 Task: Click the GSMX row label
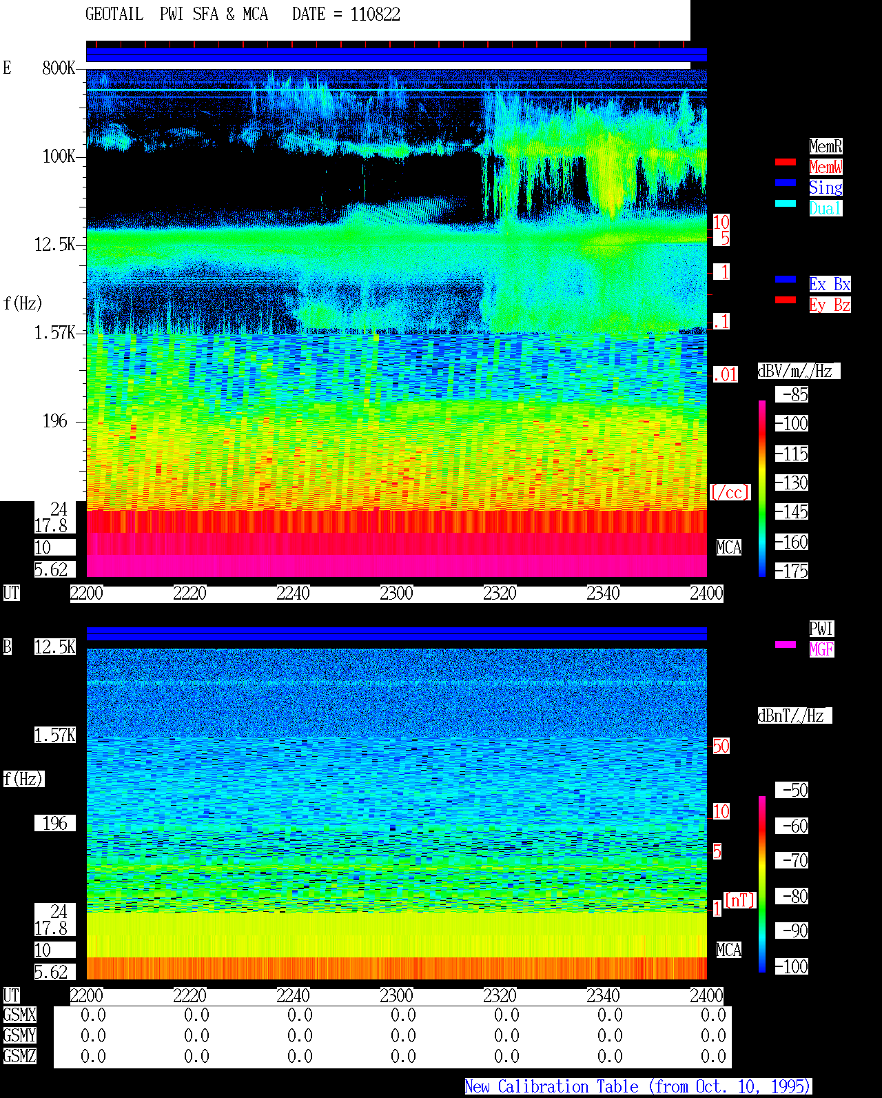(x=19, y=1015)
